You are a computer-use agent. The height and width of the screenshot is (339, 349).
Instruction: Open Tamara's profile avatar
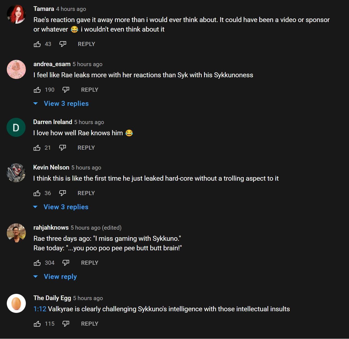click(x=16, y=14)
